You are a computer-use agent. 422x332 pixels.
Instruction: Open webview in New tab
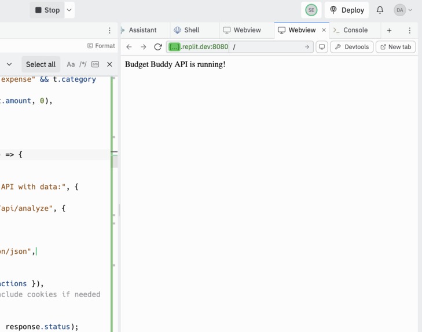(x=395, y=47)
